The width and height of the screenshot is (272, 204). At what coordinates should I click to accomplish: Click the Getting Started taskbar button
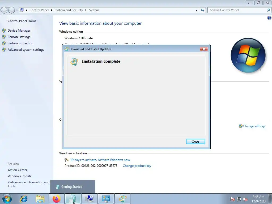(x=73, y=199)
